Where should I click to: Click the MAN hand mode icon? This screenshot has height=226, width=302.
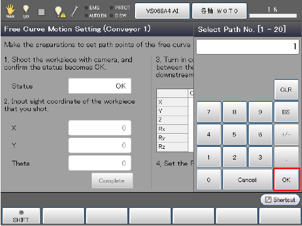10,11
